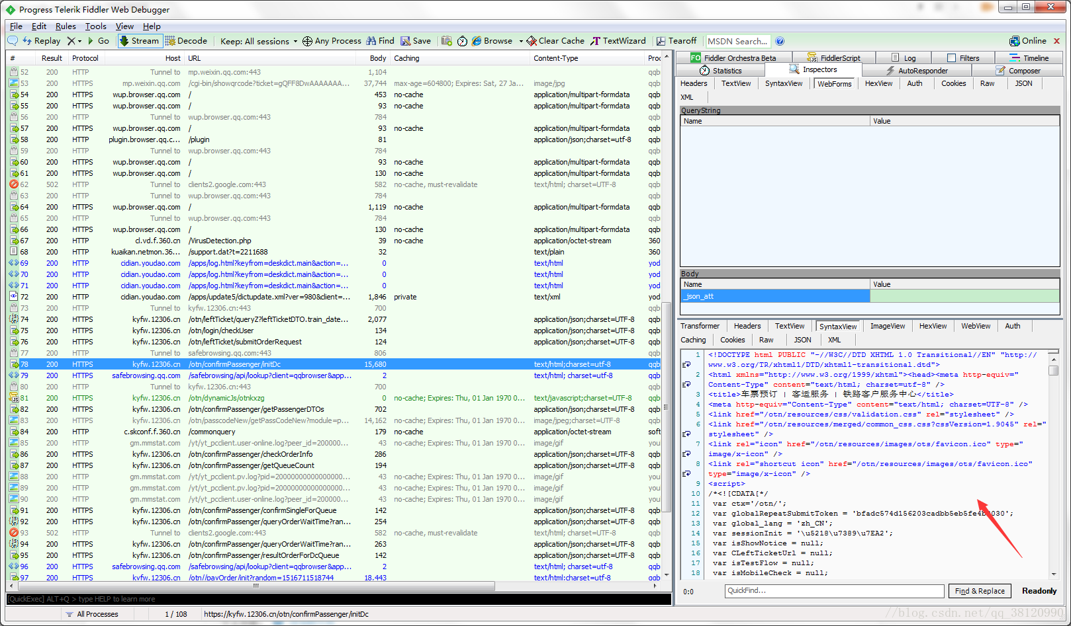Clear Cache using toolbar icon
The image size is (1071, 626).
(x=555, y=41)
